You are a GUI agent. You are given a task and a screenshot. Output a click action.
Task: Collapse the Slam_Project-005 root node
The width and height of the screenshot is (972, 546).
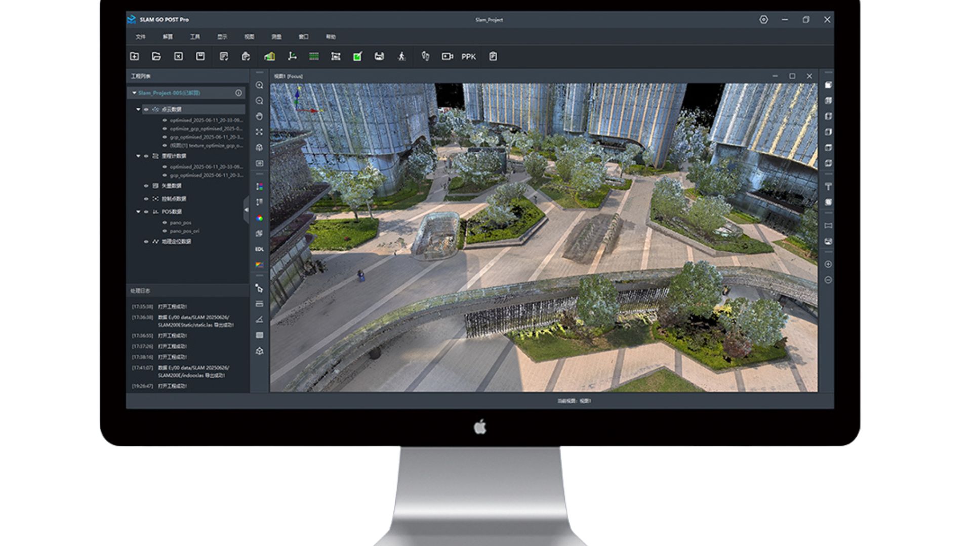134,93
